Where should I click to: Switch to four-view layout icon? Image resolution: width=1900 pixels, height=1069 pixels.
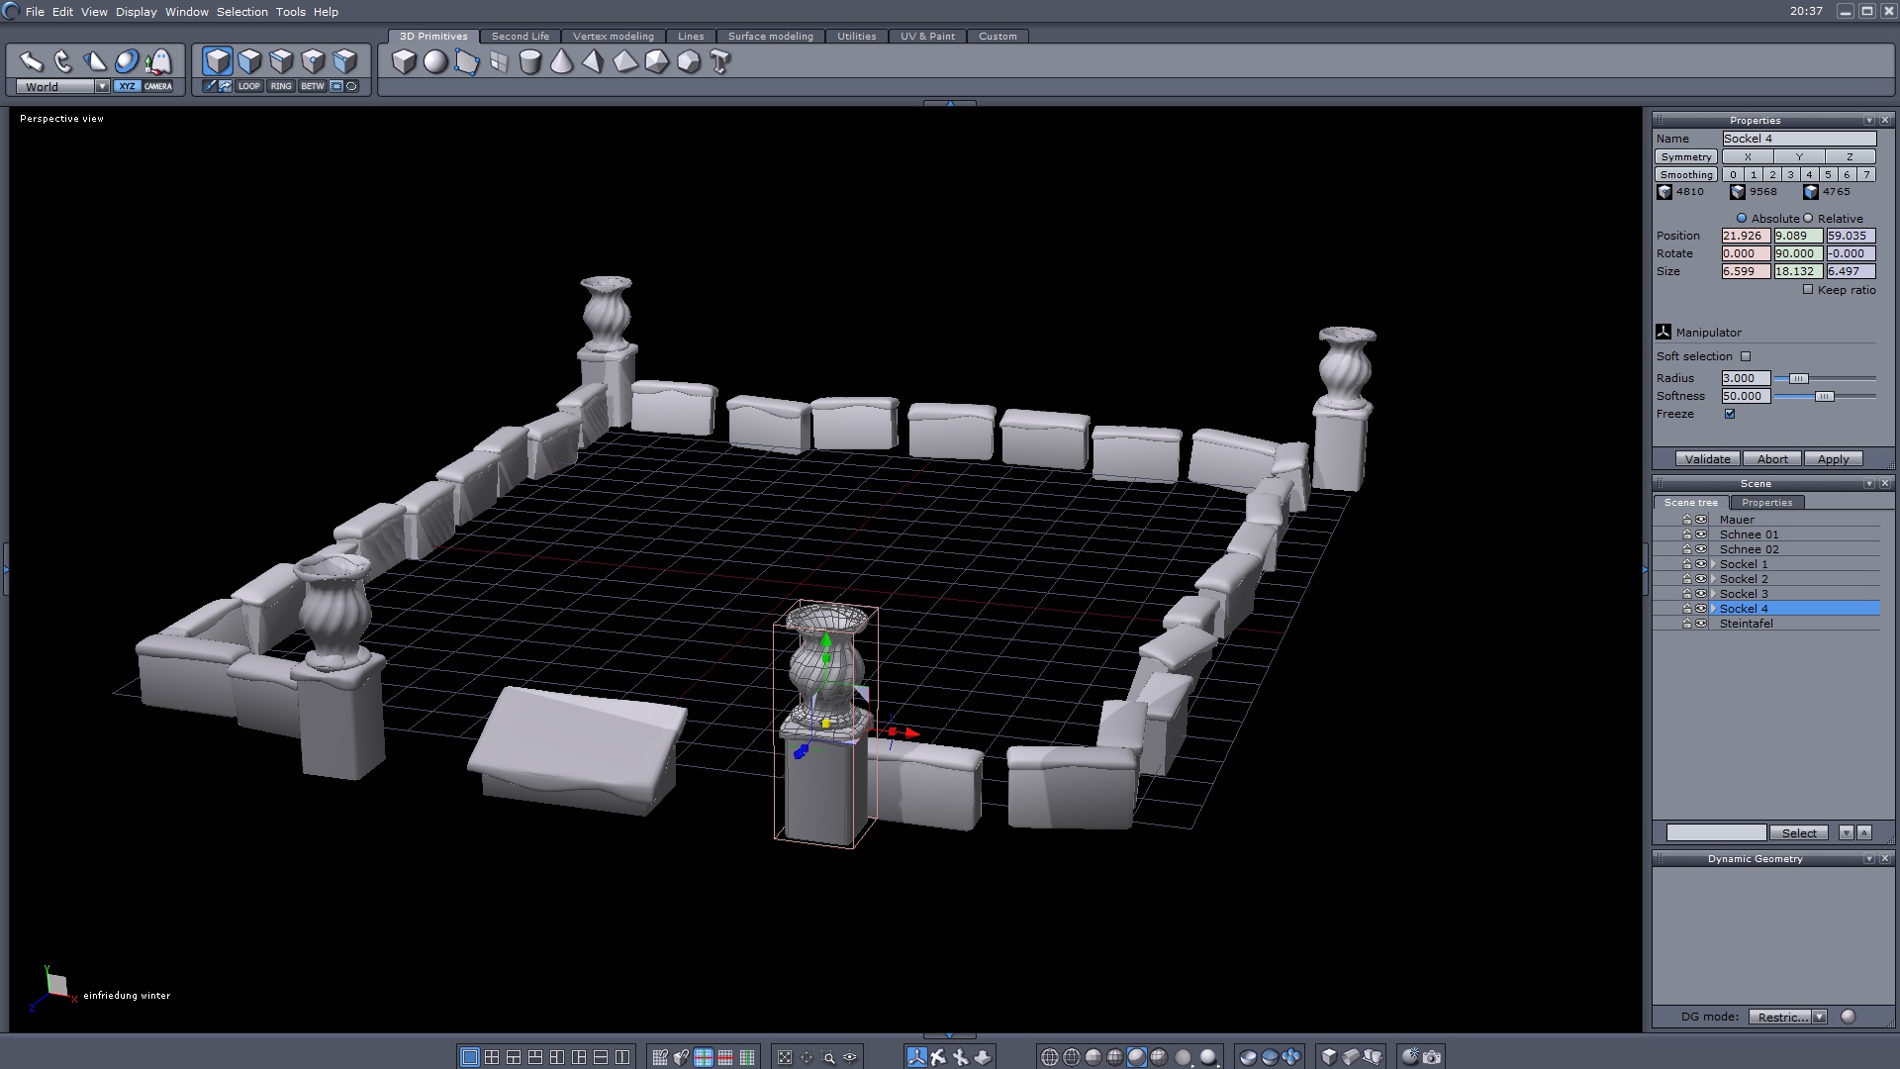click(492, 1057)
